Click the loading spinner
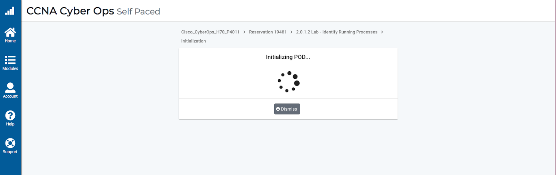Screen dimensions: 556x175 [x=288, y=82]
